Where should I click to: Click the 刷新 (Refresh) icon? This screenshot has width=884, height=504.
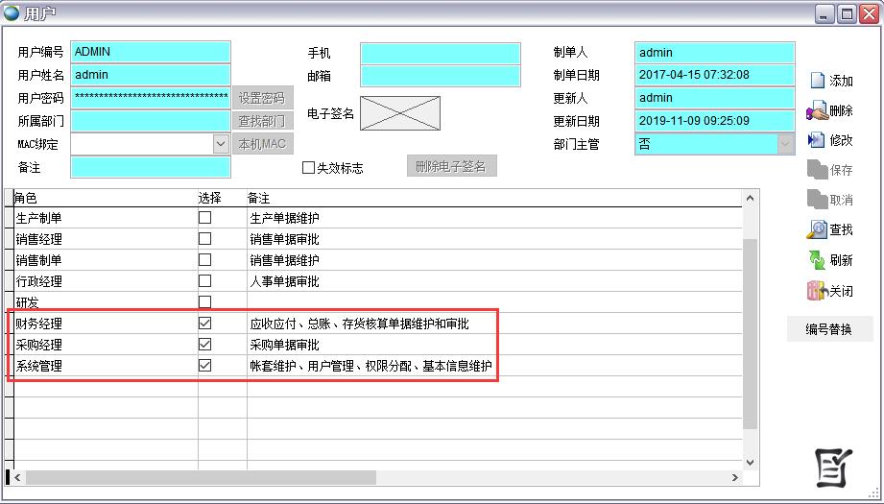(x=817, y=260)
